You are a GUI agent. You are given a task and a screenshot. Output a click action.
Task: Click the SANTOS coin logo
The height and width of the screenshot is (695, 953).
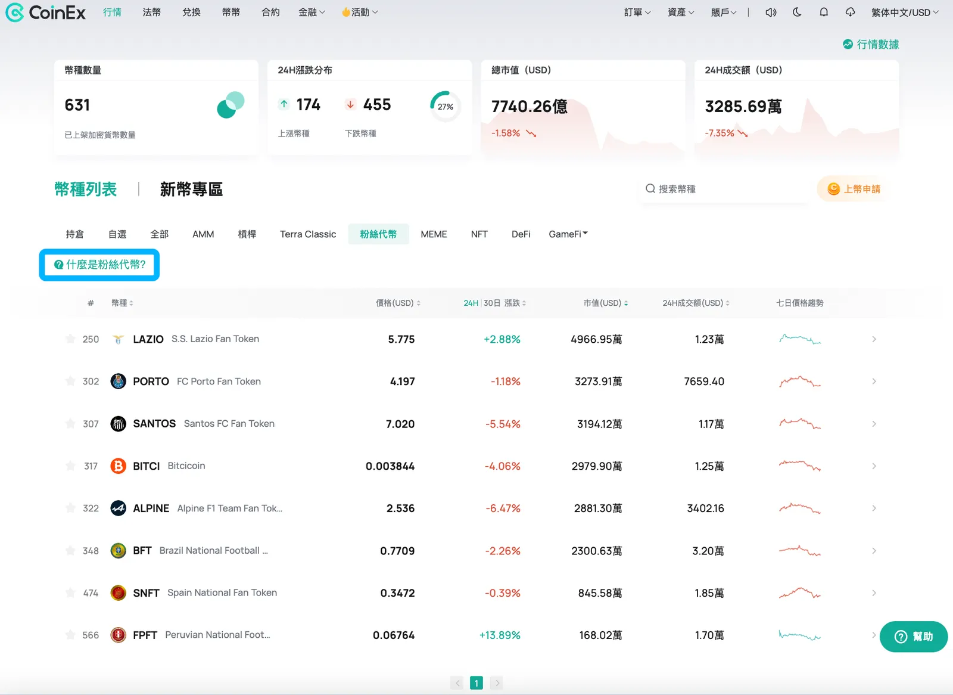coord(119,424)
